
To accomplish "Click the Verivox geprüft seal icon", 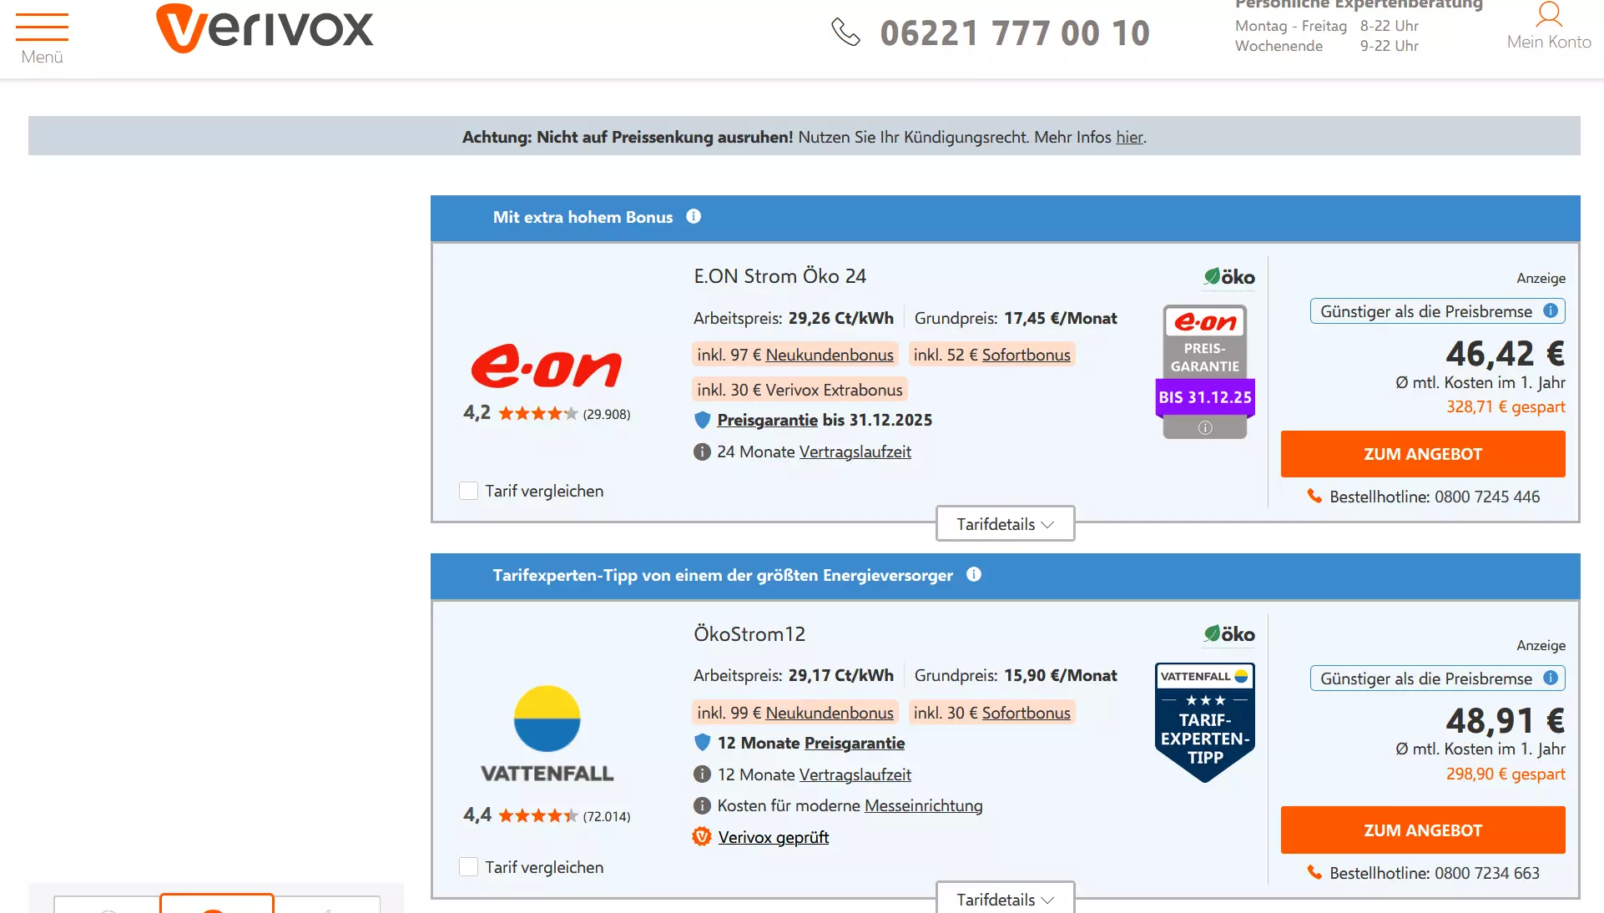I will click(702, 836).
